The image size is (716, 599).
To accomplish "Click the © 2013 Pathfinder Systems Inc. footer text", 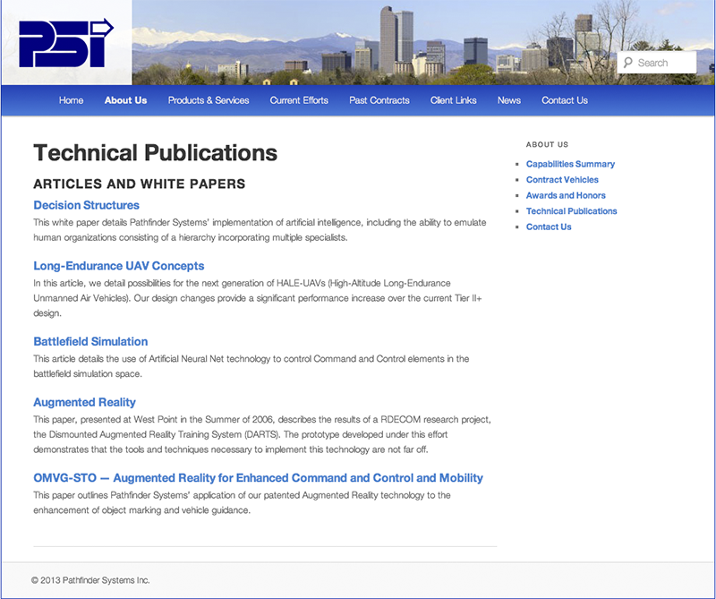I will (90, 580).
